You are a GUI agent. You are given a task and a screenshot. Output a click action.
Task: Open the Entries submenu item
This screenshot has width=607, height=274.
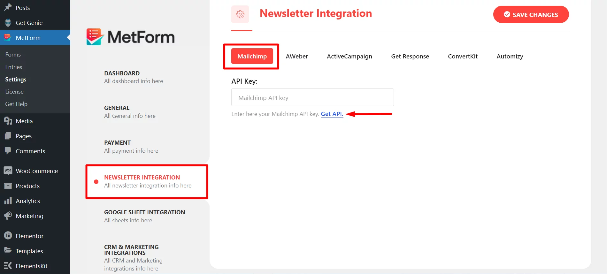[14, 67]
